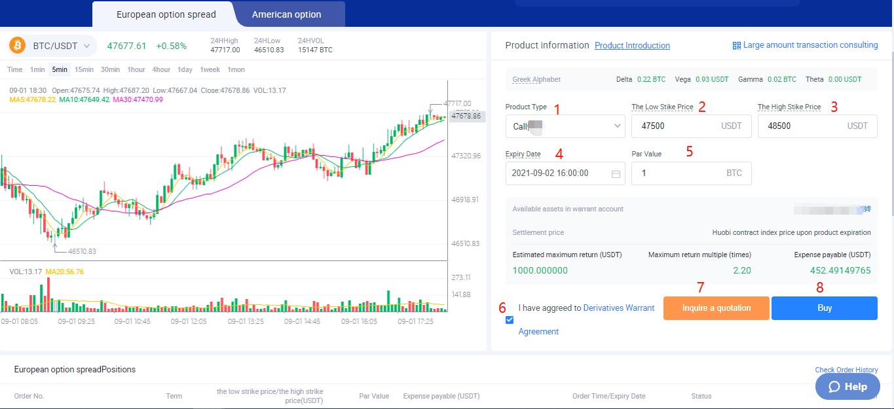Select the 15min chart interval

84,69
